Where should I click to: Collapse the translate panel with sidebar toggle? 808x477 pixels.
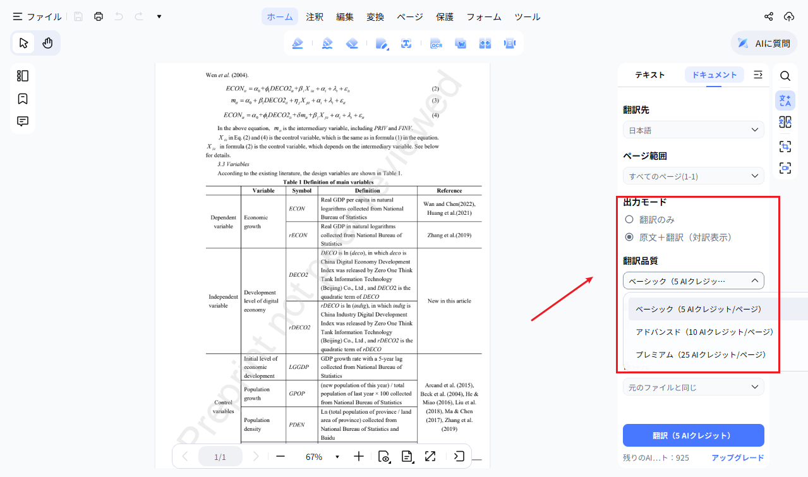[x=759, y=75]
